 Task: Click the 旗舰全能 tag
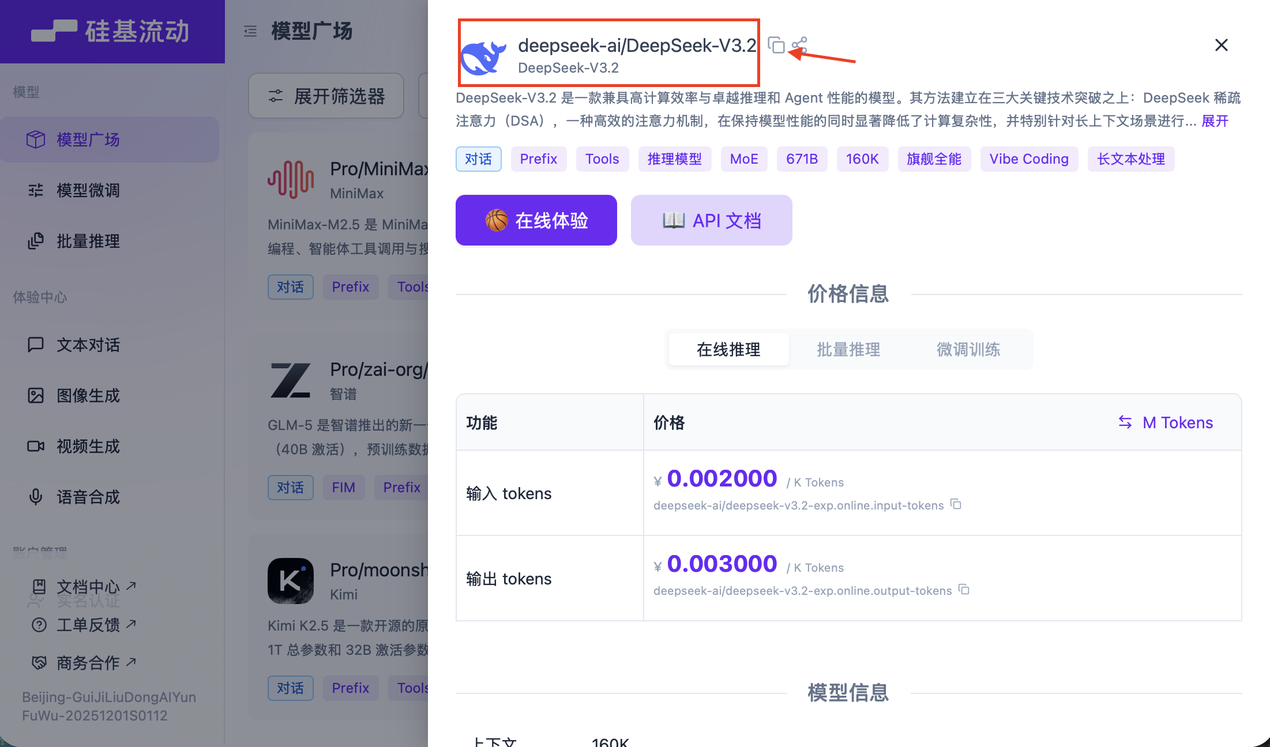934,159
